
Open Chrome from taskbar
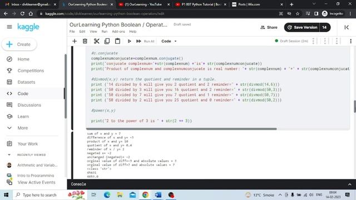click(145, 195)
